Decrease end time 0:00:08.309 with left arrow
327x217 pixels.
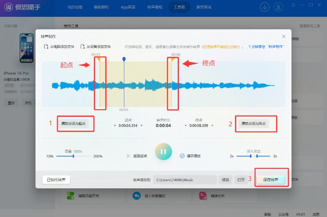pyautogui.click(x=186, y=126)
